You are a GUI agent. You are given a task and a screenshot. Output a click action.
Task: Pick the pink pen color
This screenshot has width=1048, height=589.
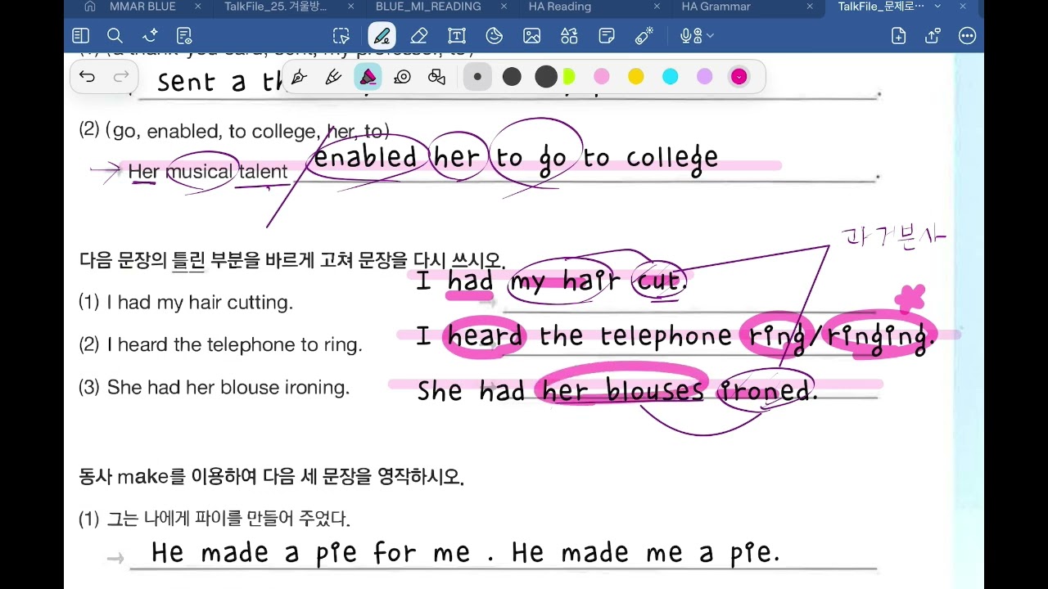[x=602, y=77]
